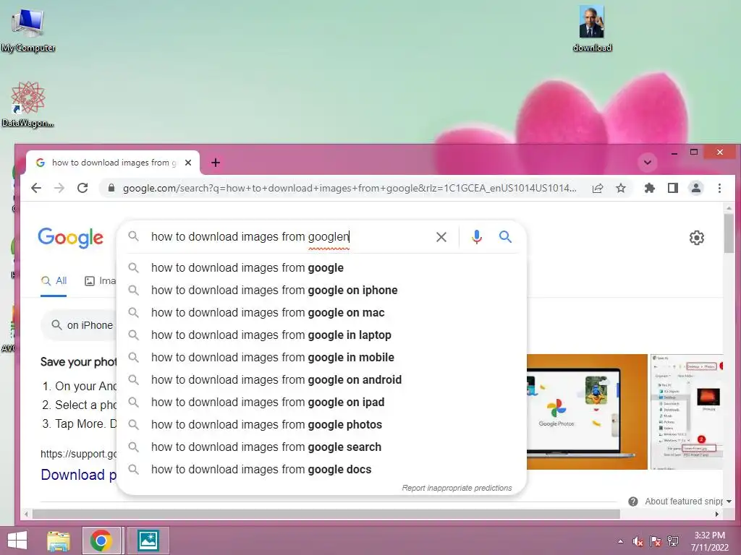Select the 'download' image desktop icon
The width and height of the screenshot is (741, 555).
point(592,28)
